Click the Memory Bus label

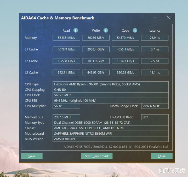[x=34, y=117]
